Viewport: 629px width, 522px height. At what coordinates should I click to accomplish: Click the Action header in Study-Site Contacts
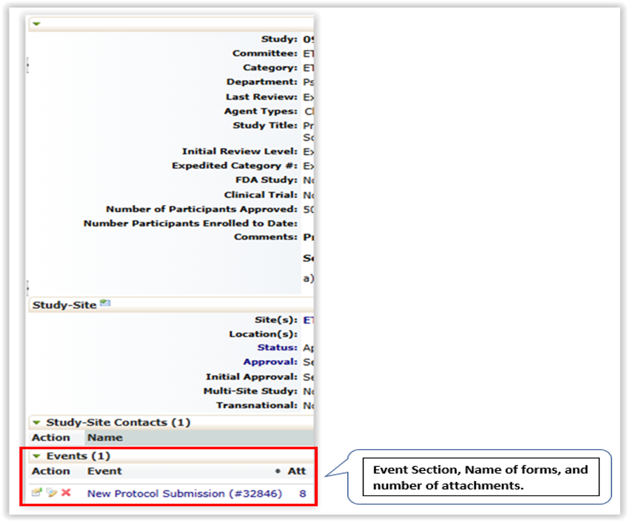tap(51, 438)
